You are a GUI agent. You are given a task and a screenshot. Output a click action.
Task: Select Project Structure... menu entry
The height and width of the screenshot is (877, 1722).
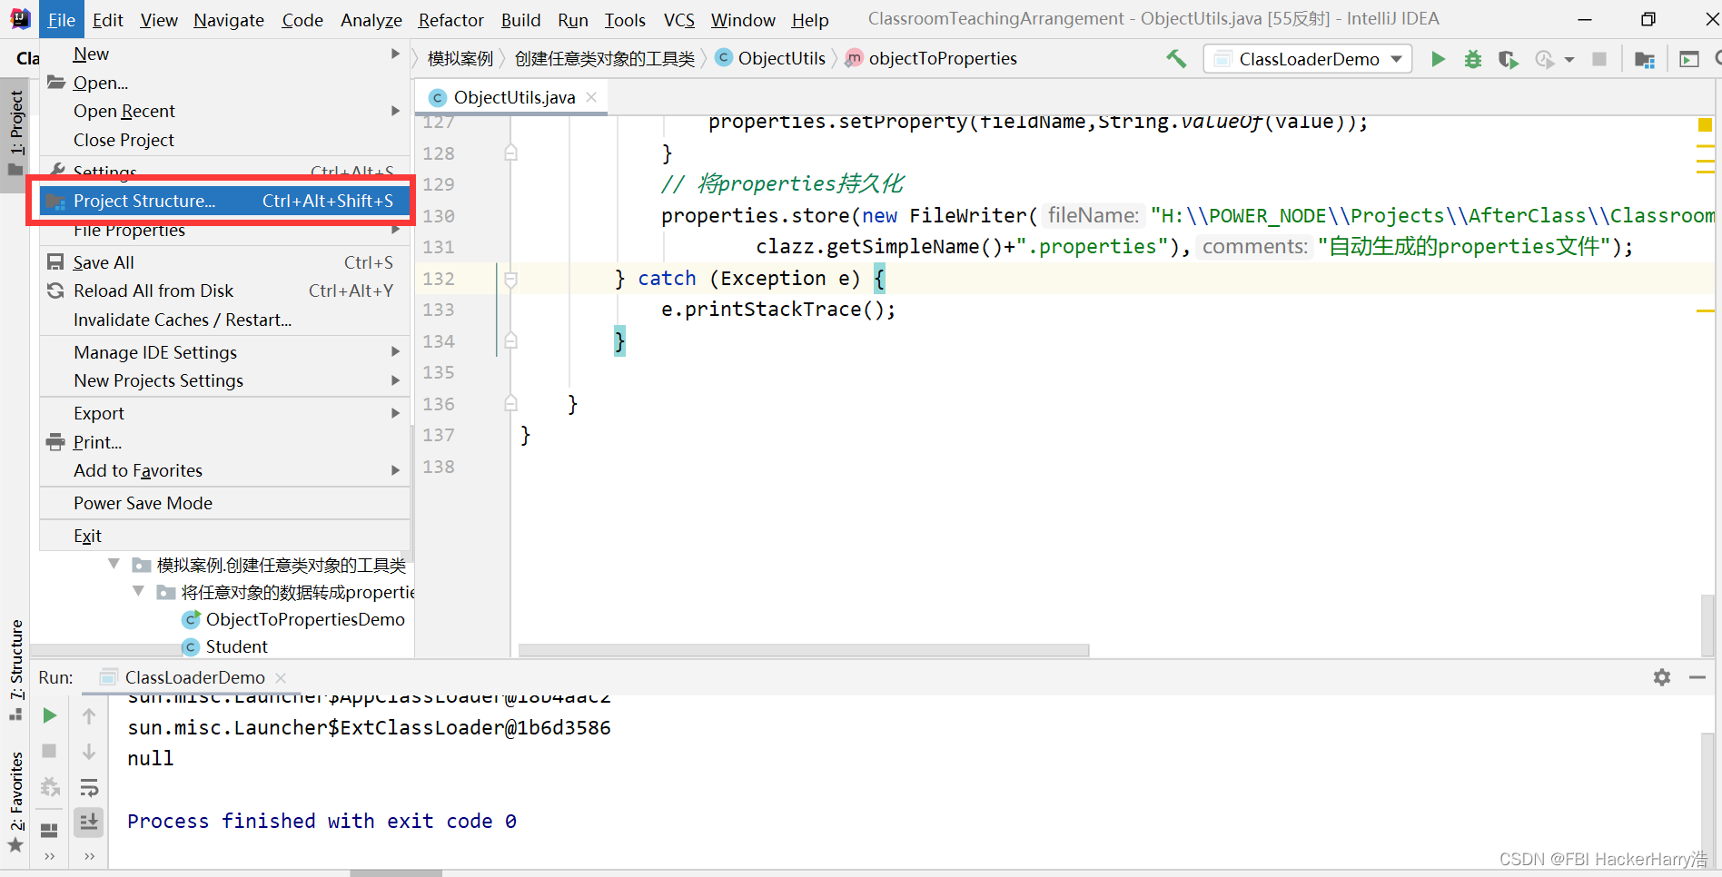tap(224, 201)
